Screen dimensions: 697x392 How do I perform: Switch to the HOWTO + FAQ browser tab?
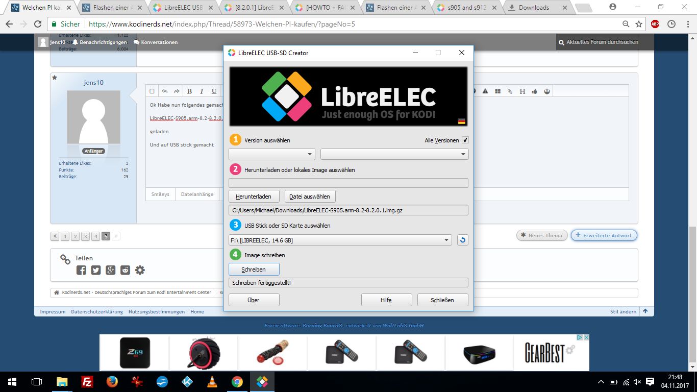[326, 8]
